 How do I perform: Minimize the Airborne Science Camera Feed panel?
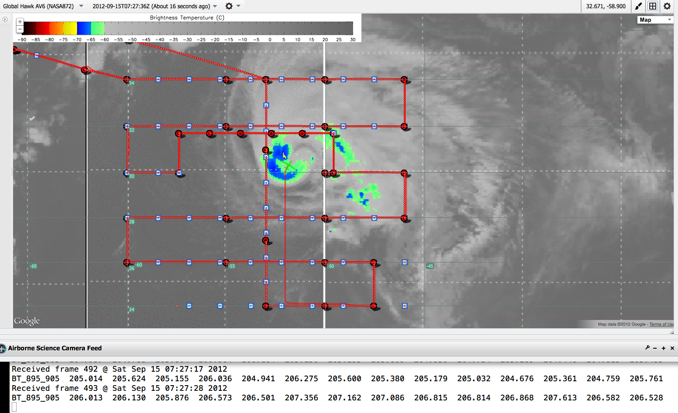click(655, 348)
